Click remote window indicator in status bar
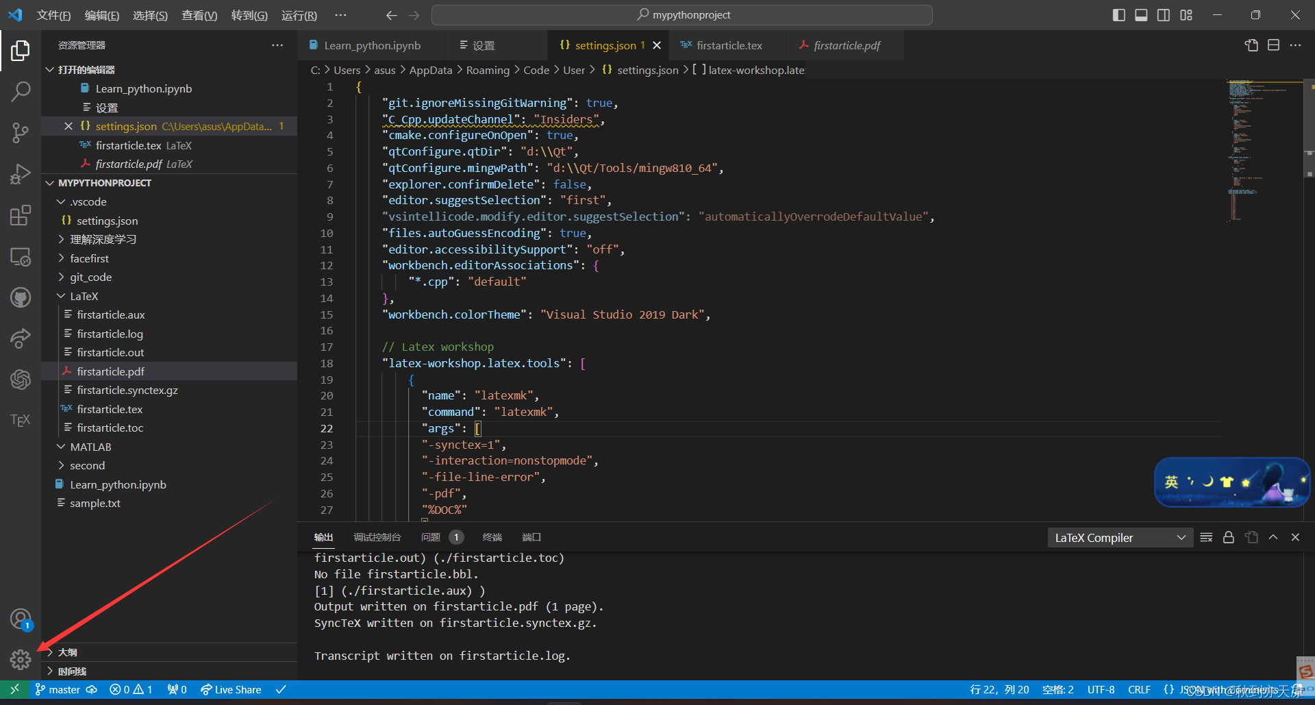The width and height of the screenshot is (1315, 705). point(14,690)
